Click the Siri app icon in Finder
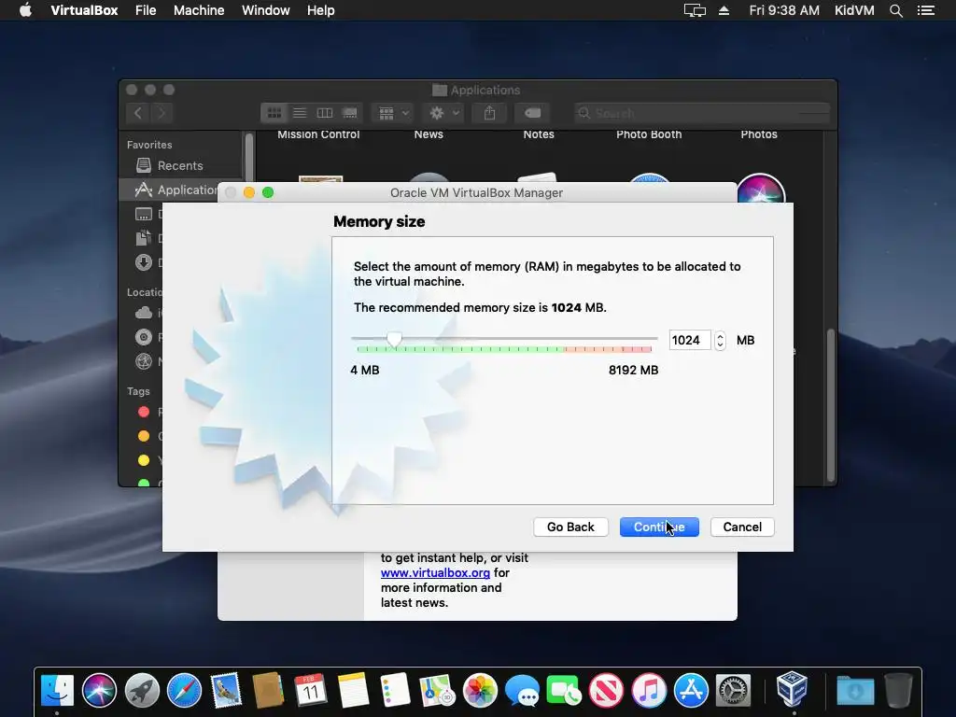The image size is (956, 717). point(760,189)
